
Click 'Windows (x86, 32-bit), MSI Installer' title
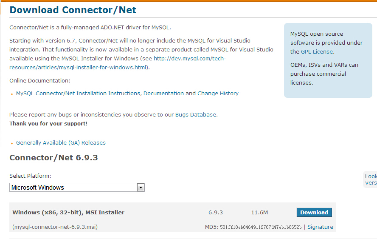[68, 212]
